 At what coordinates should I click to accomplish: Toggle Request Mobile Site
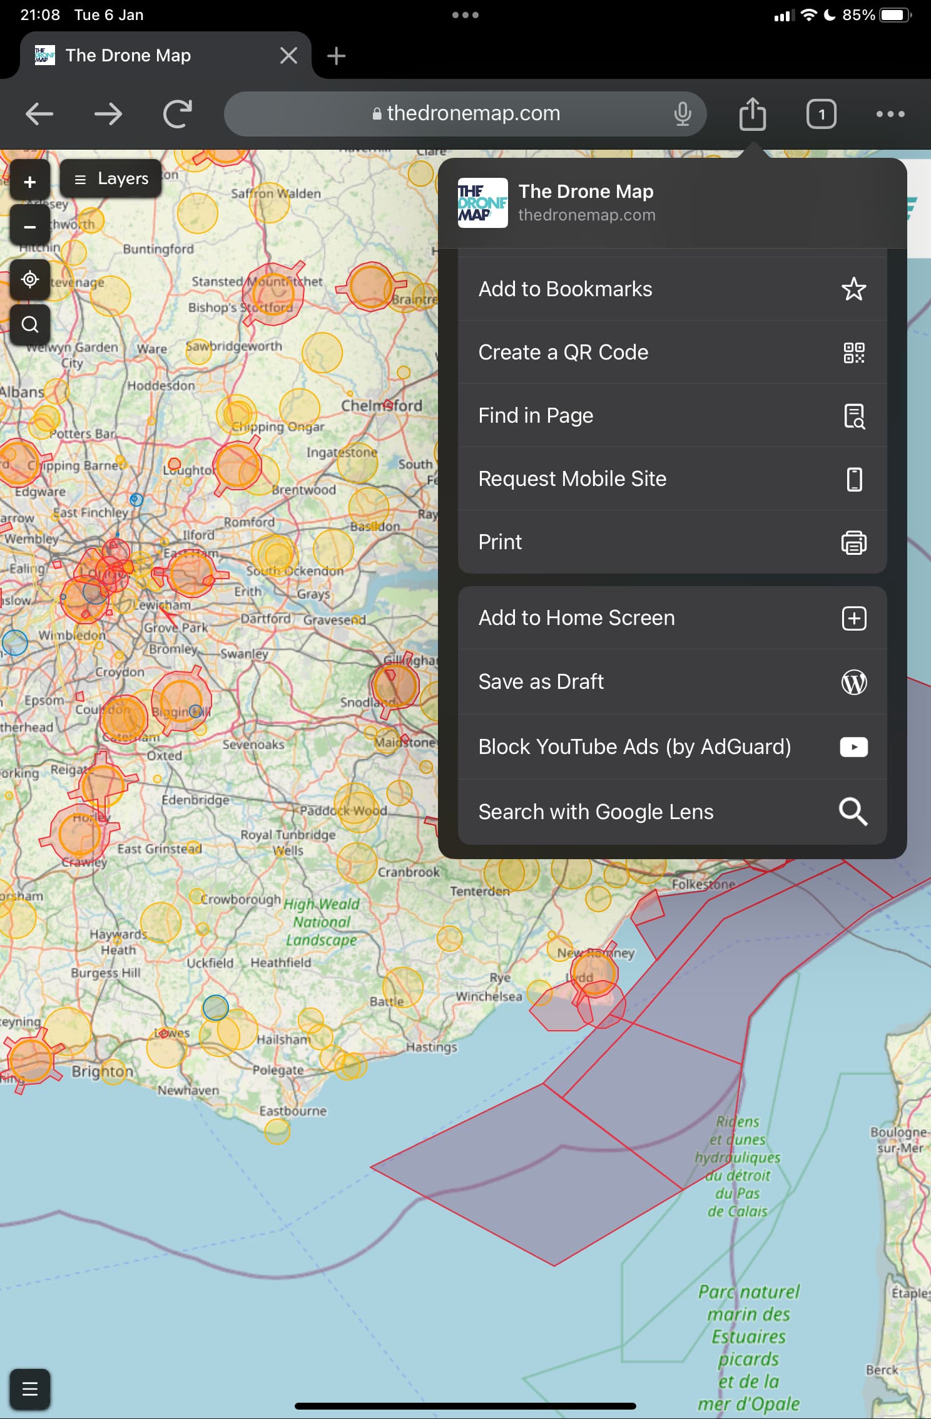tap(672, 479)
